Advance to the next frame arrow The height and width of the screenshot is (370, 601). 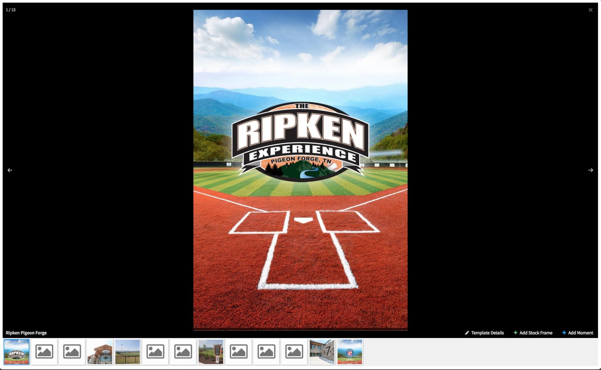click(590, 170)
